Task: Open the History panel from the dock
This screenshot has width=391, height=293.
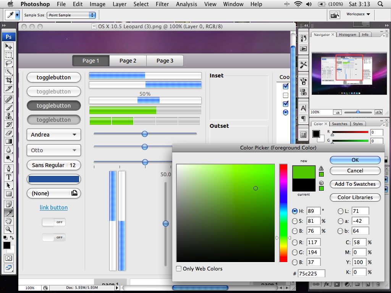Action: tap(303, 38)
